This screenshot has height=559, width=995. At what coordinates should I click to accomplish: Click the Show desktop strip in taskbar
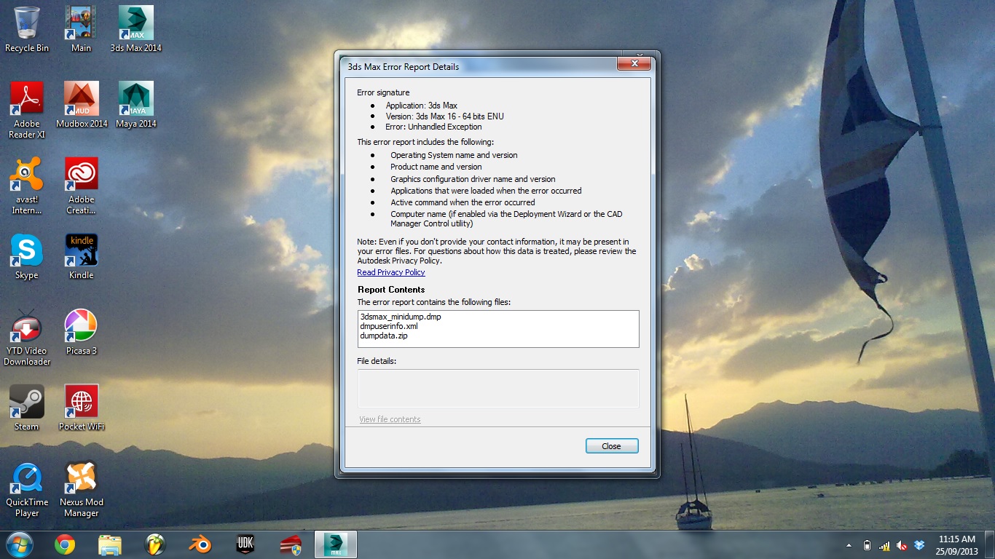tap(989, 544)
